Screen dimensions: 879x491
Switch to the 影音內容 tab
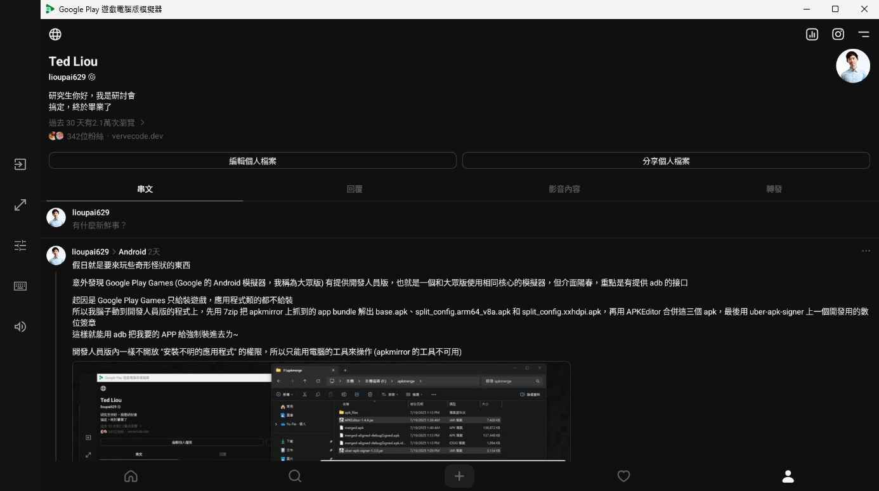click(x=564, y=189)
